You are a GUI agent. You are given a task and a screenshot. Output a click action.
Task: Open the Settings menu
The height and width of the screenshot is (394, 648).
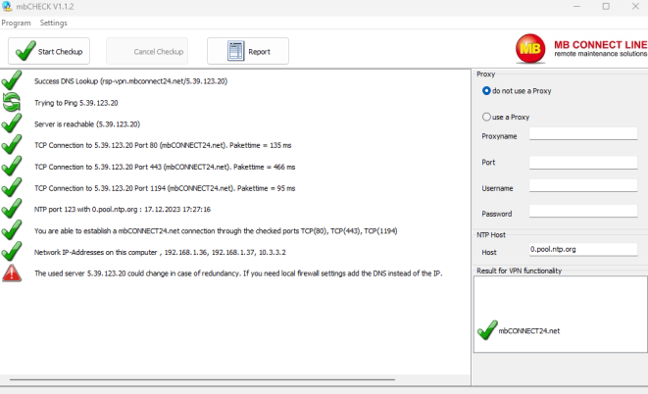coord(53,24)
